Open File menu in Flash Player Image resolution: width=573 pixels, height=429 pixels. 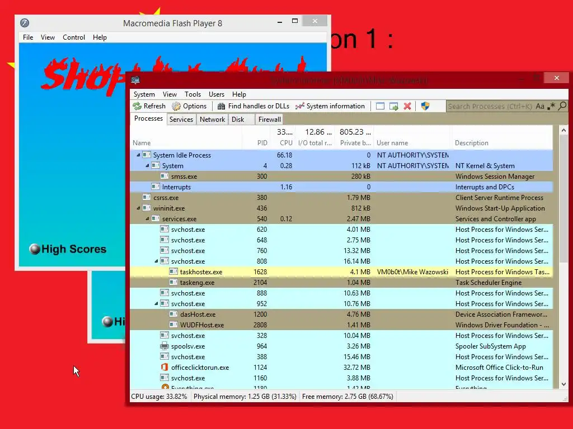[28, 37]
